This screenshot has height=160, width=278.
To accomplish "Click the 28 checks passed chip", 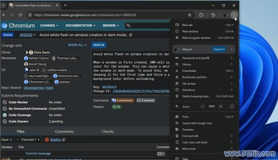I will point(117,107).
